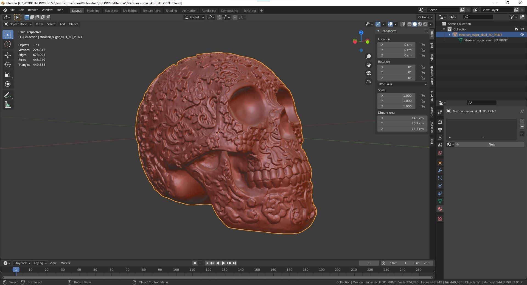Click the timeline frame 1 playhead marker
This screenshot has width=527, height=285.
[16, 270]
